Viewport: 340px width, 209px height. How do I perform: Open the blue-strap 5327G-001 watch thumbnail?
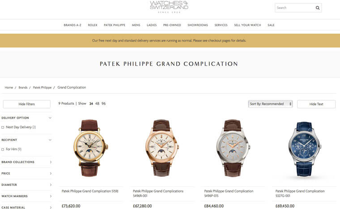(305, 149)
